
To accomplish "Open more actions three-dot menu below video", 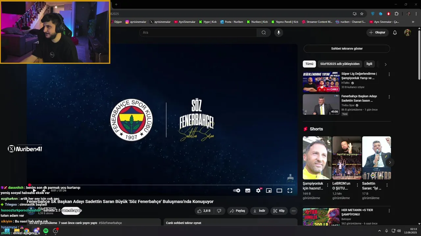I will tap(293, 211).
